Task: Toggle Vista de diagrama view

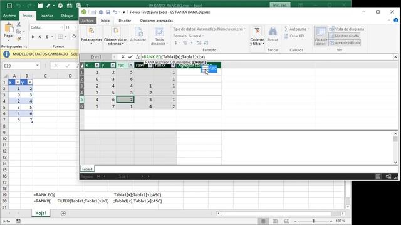Action: 346,29
